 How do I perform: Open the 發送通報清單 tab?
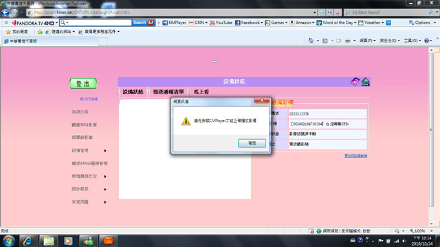(x=168, y=92)
